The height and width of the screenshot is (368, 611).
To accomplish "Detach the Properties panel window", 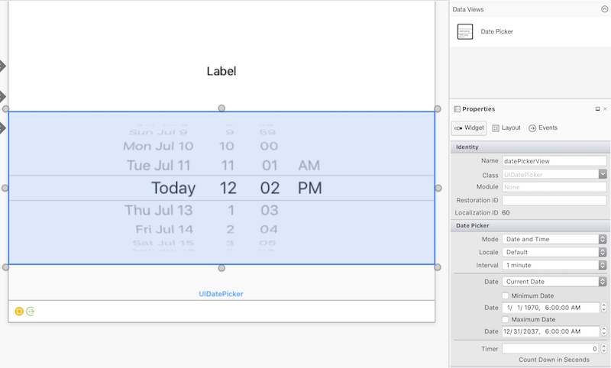I will pyautogui.click(x=597, y=109).
